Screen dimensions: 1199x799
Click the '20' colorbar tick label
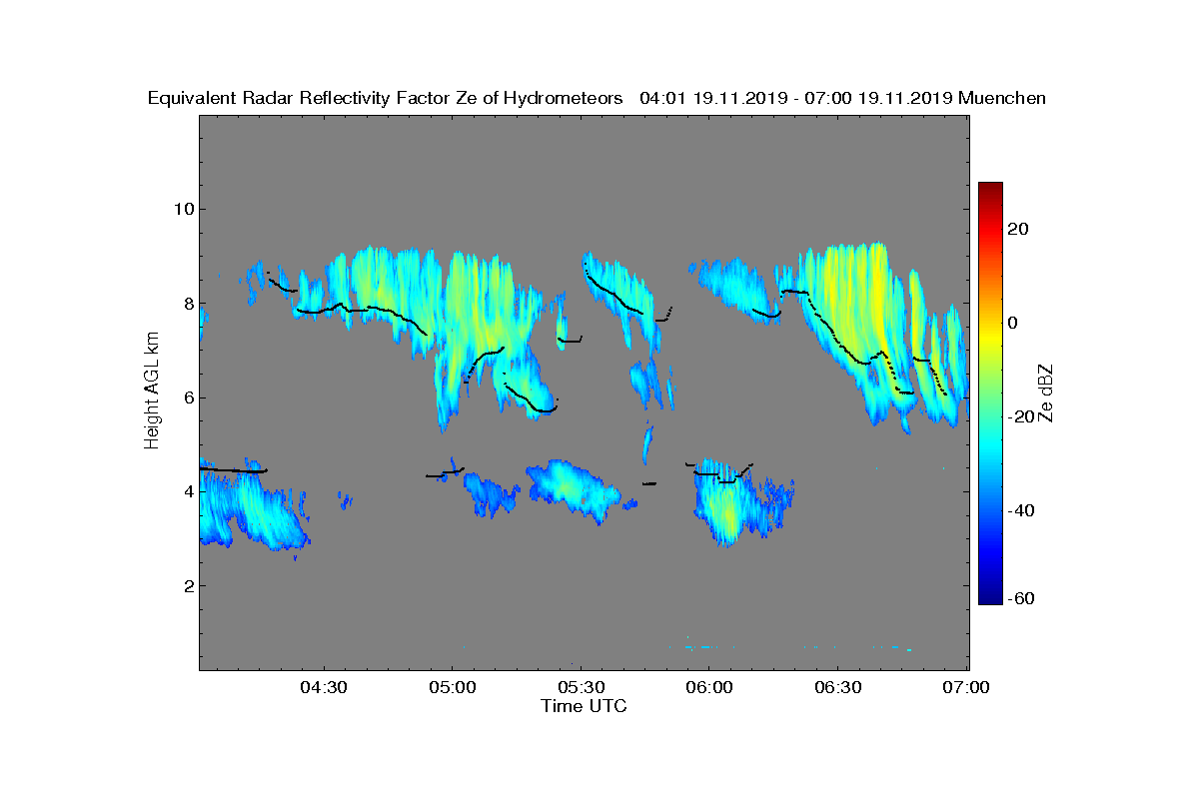click(1019, 229)
